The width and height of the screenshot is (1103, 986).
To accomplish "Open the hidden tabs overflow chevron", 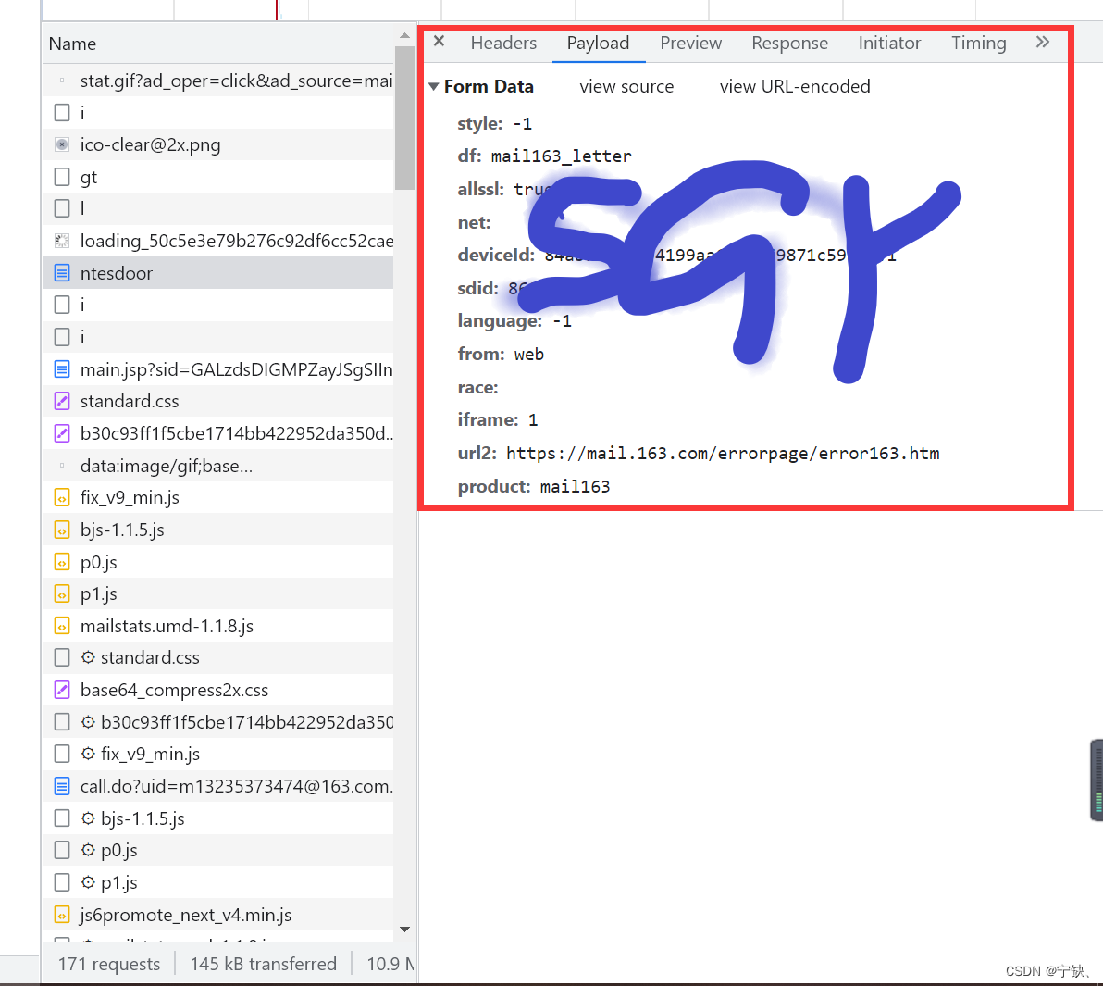I will point(1043,42).
